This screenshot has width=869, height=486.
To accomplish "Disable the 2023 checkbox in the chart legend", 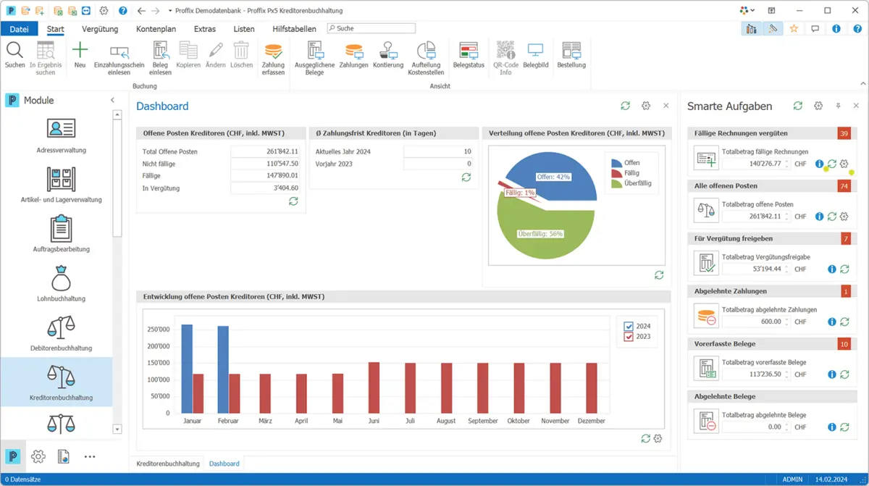I will click(629, 336).
